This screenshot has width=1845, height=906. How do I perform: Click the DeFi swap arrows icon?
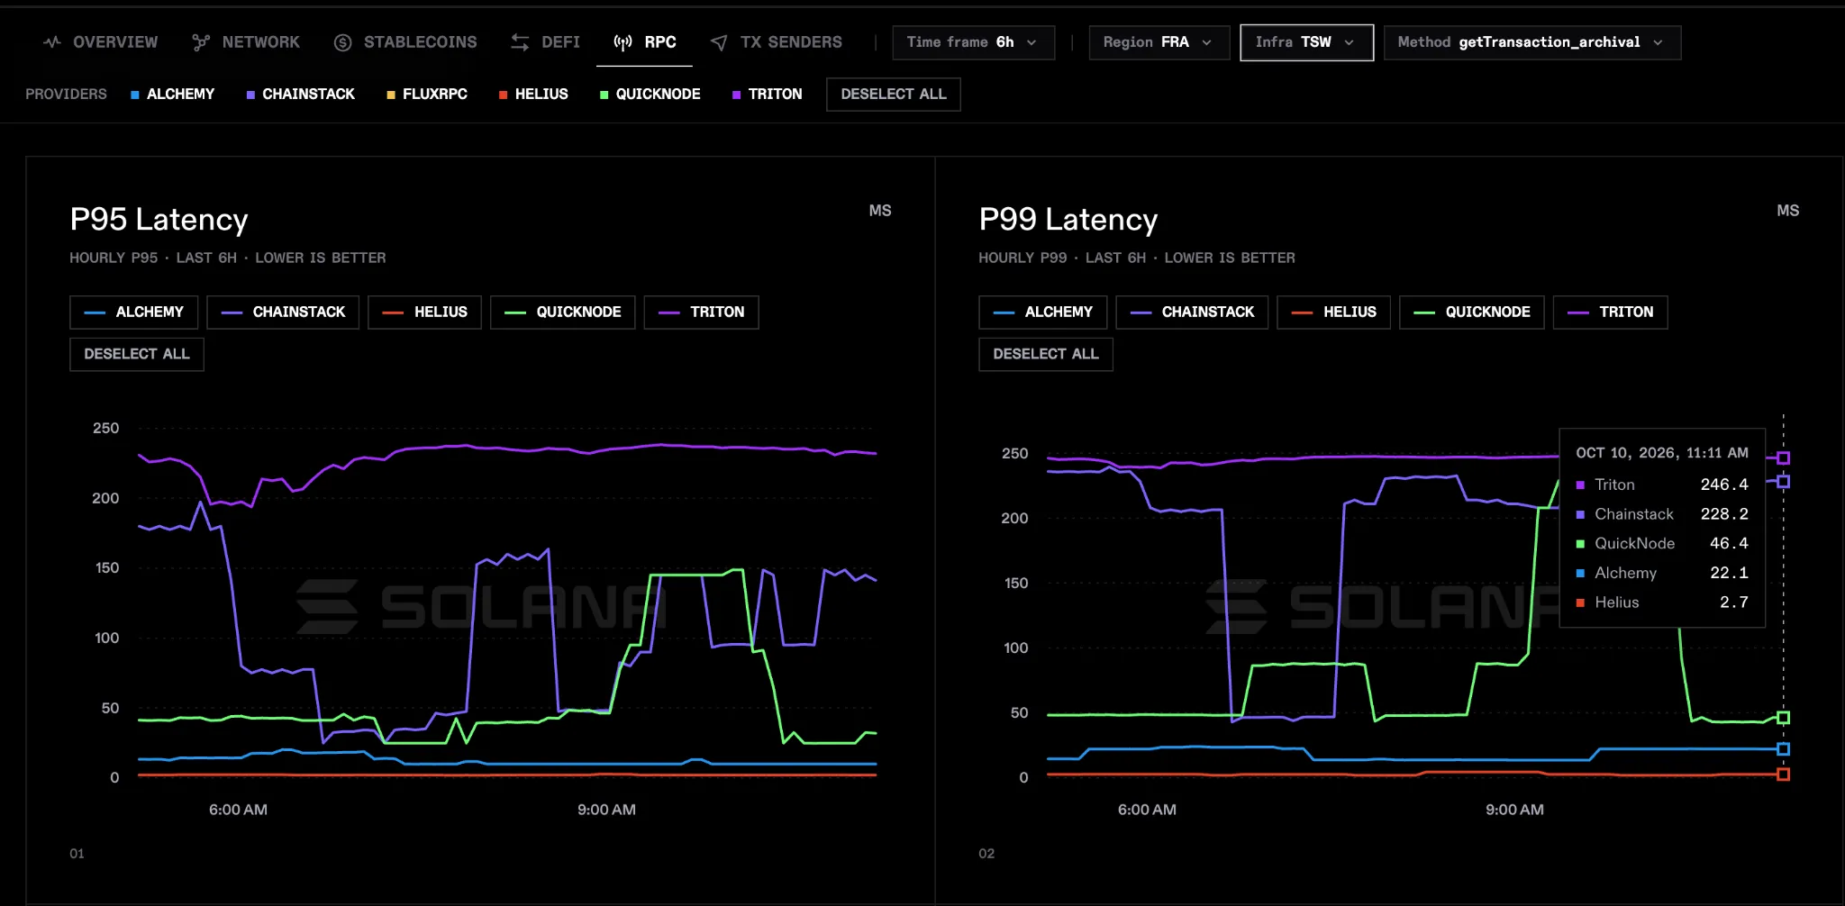coord(520,42)
